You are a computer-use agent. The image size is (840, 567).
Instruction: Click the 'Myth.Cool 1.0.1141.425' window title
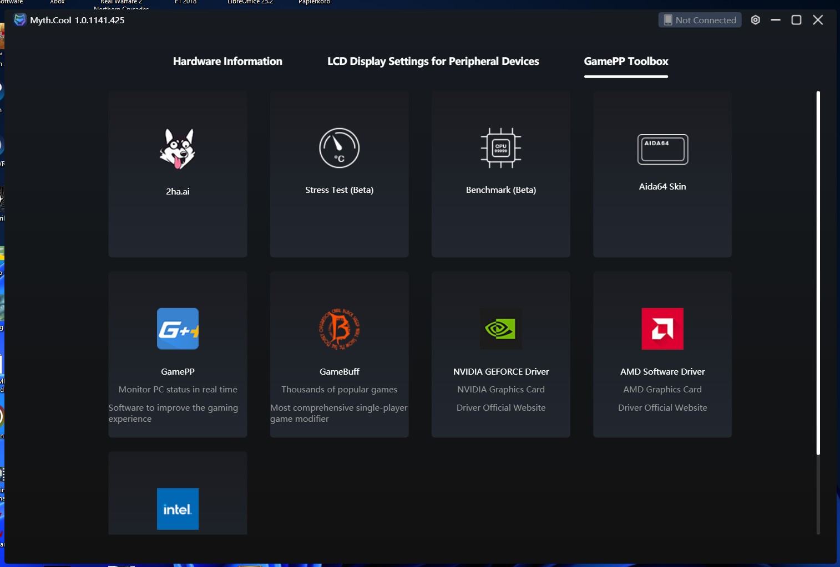[x=77, y=20]
